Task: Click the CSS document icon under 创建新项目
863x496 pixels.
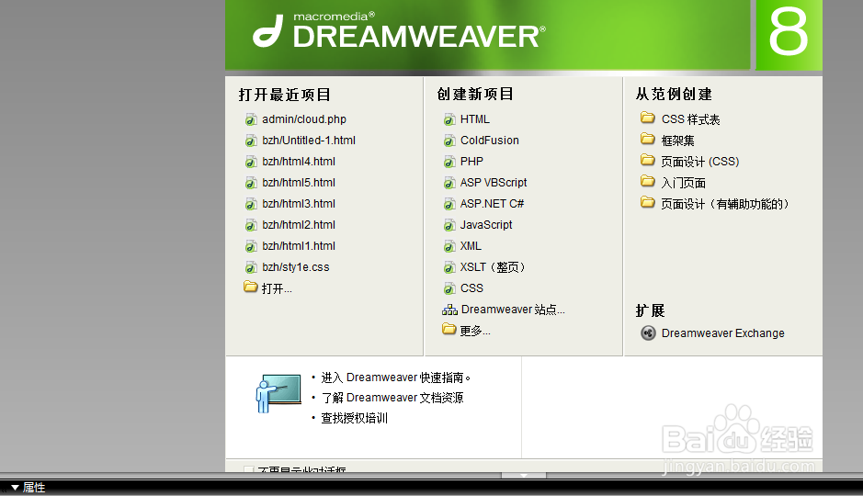Action: point(449,288)
